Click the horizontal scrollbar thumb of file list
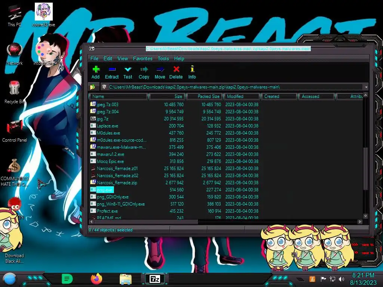This screenshot has width=383, height=287. pyautogui.click(x=146, y=222)
